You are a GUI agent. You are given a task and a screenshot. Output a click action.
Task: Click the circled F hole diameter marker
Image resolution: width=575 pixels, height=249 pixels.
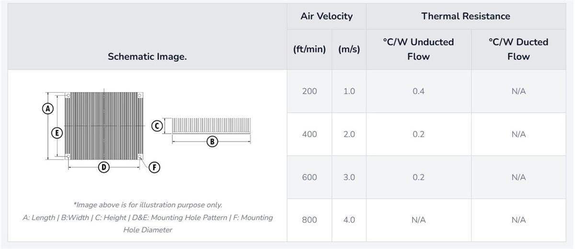(154, 167)
